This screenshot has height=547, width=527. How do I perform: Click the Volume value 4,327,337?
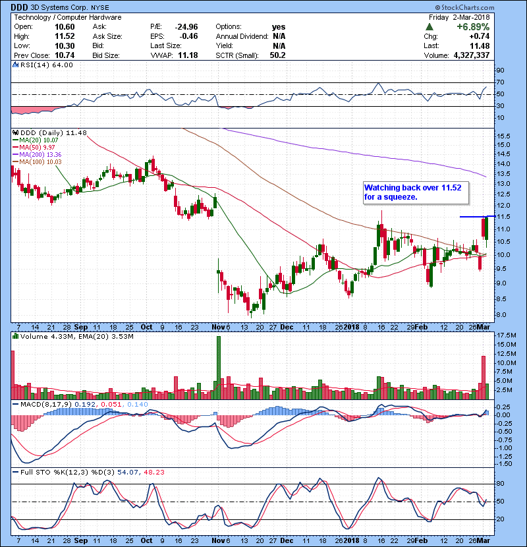[x=472, y=55]
